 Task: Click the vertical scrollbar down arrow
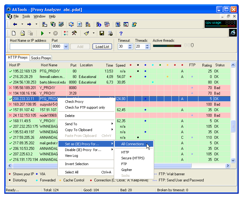coord(233,160)
